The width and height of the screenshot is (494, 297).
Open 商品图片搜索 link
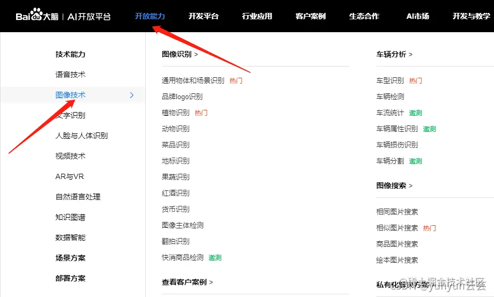coord(397,244)
